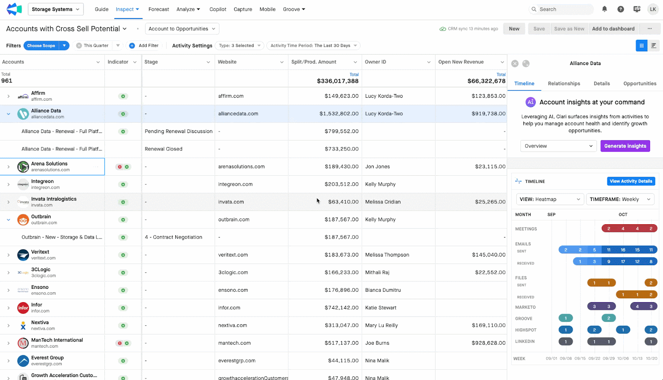
Task: Click the Veritext account logo
Action: point(23,255)
